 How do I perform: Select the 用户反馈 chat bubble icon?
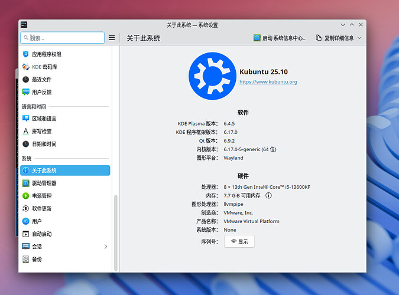[25, 92]
